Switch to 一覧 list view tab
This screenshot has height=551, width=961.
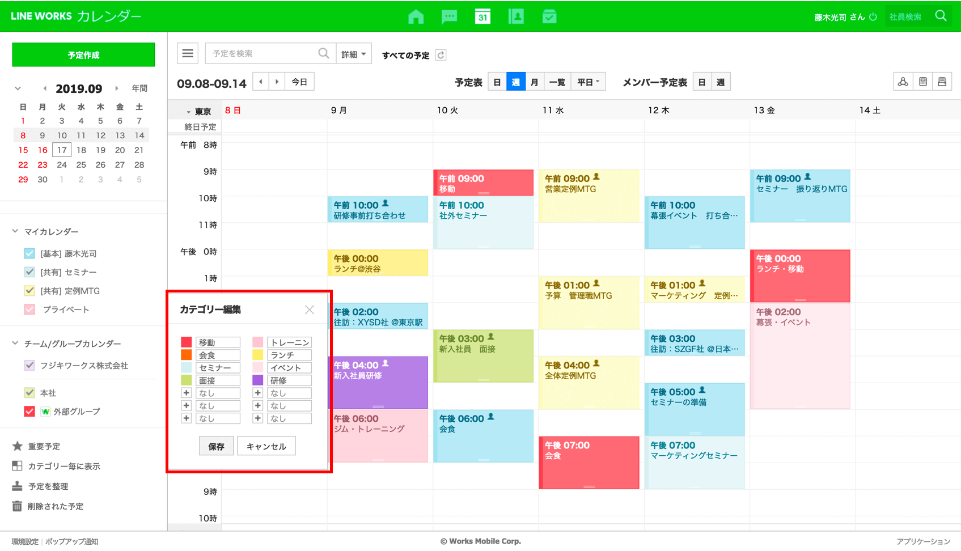pyautogui.click(x=557, y=82)
